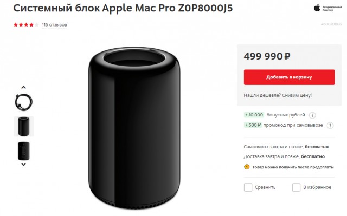Image resolution: width=347 pixels, height=216 pixels.
Task: Click the yellow info icon near предоплаты notice
Action: (247, 167)
